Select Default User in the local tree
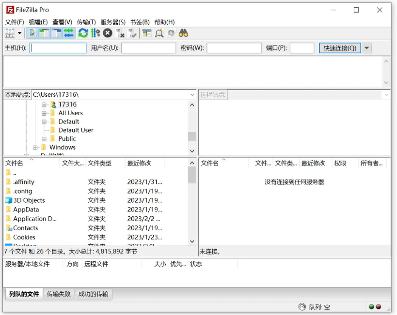The width and height of the screenshot is (397, 315). (76, 130)
